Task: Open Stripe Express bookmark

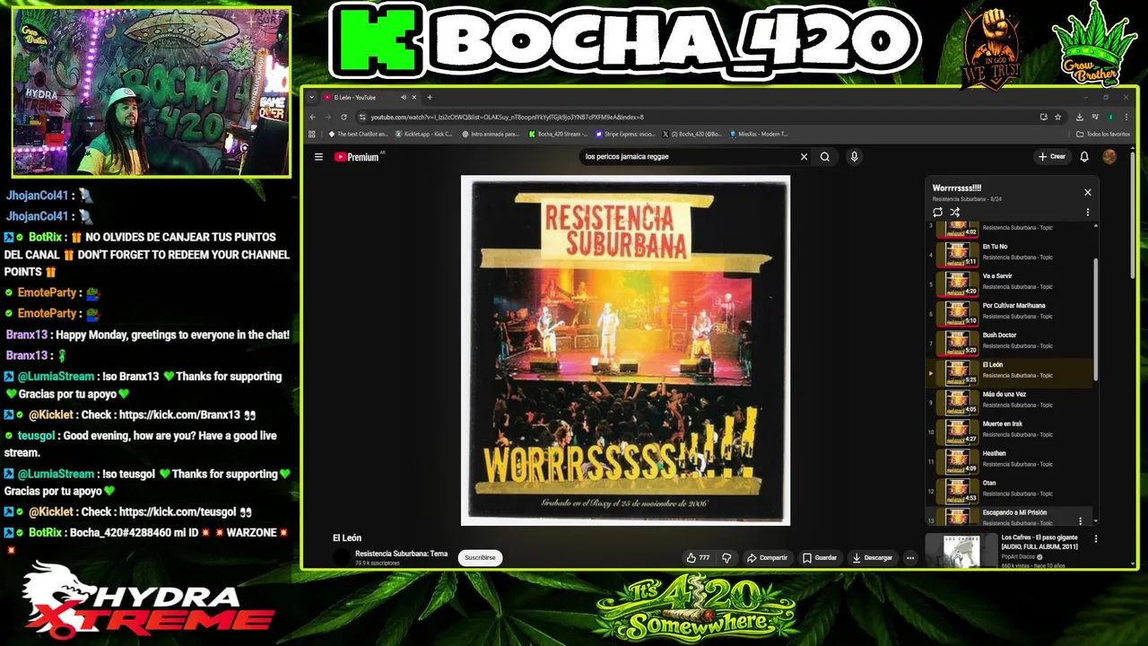Action: tap(625, 135)
